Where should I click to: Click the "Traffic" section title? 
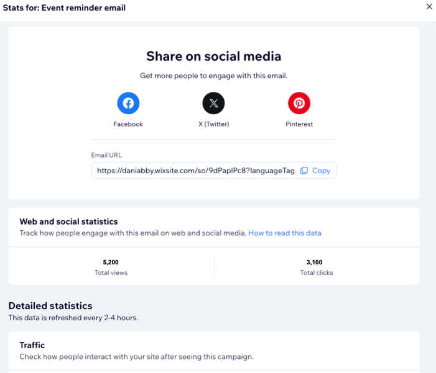[32, 345]
